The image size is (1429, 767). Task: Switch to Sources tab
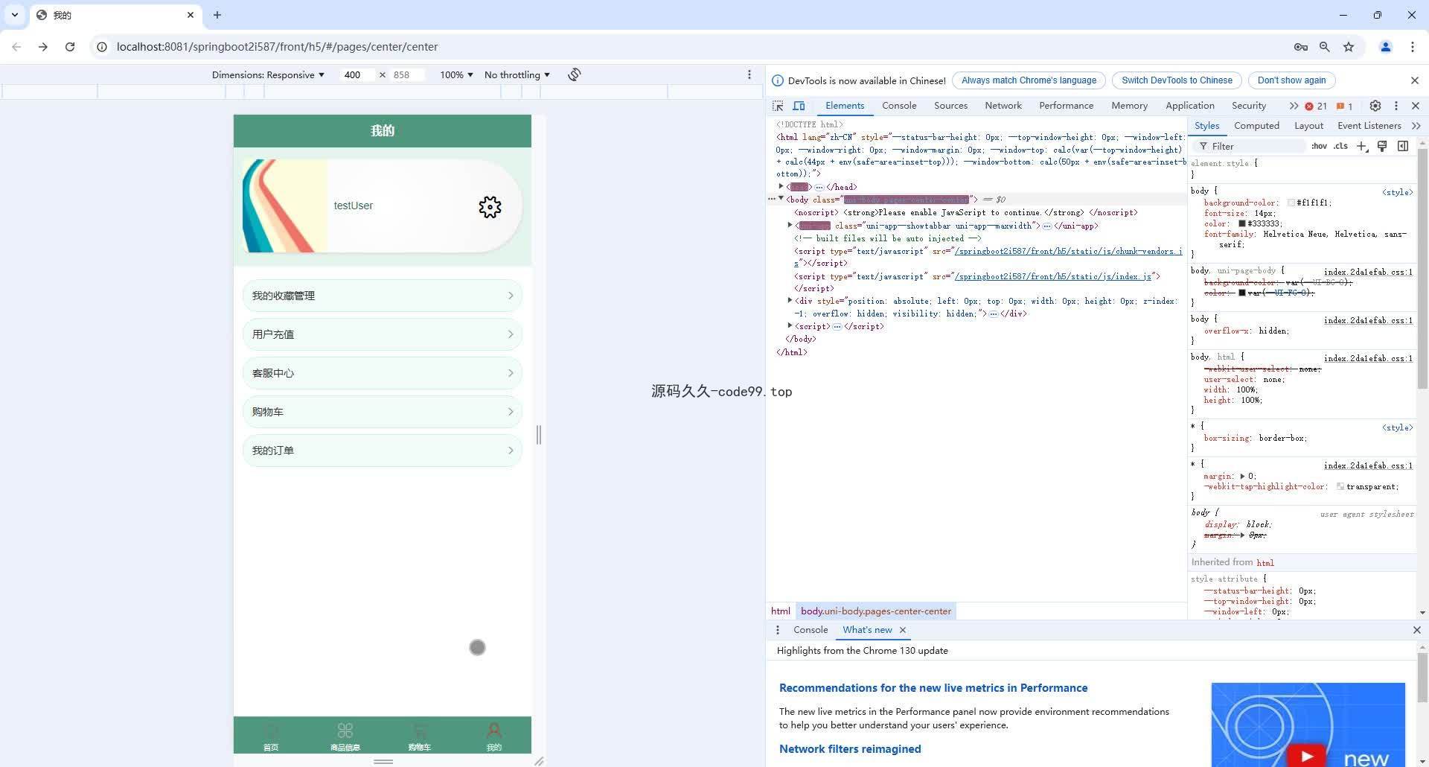coord(950,106)
